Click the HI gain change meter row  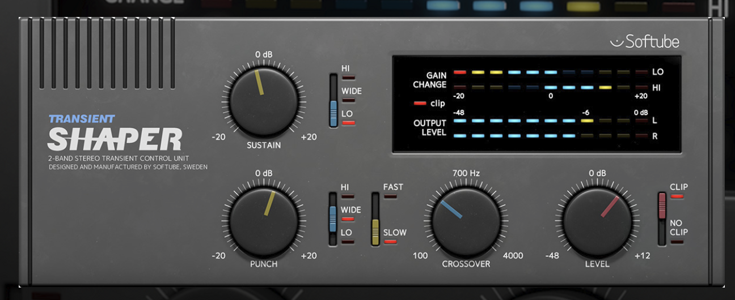coord(551,88)
